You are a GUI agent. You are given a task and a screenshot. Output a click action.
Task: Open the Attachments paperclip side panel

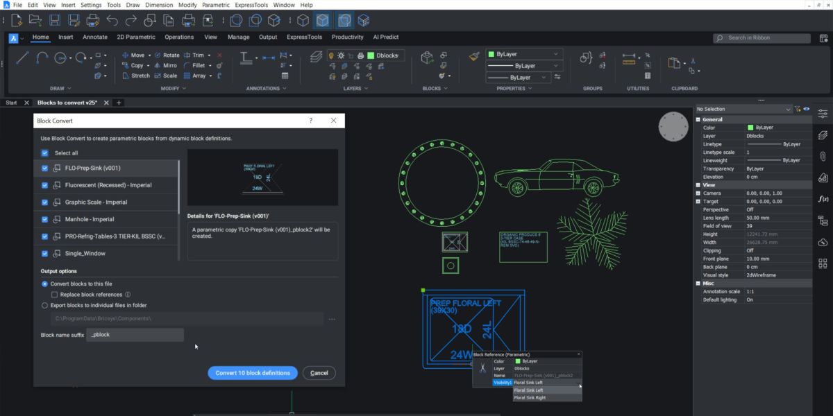(823, 155)
